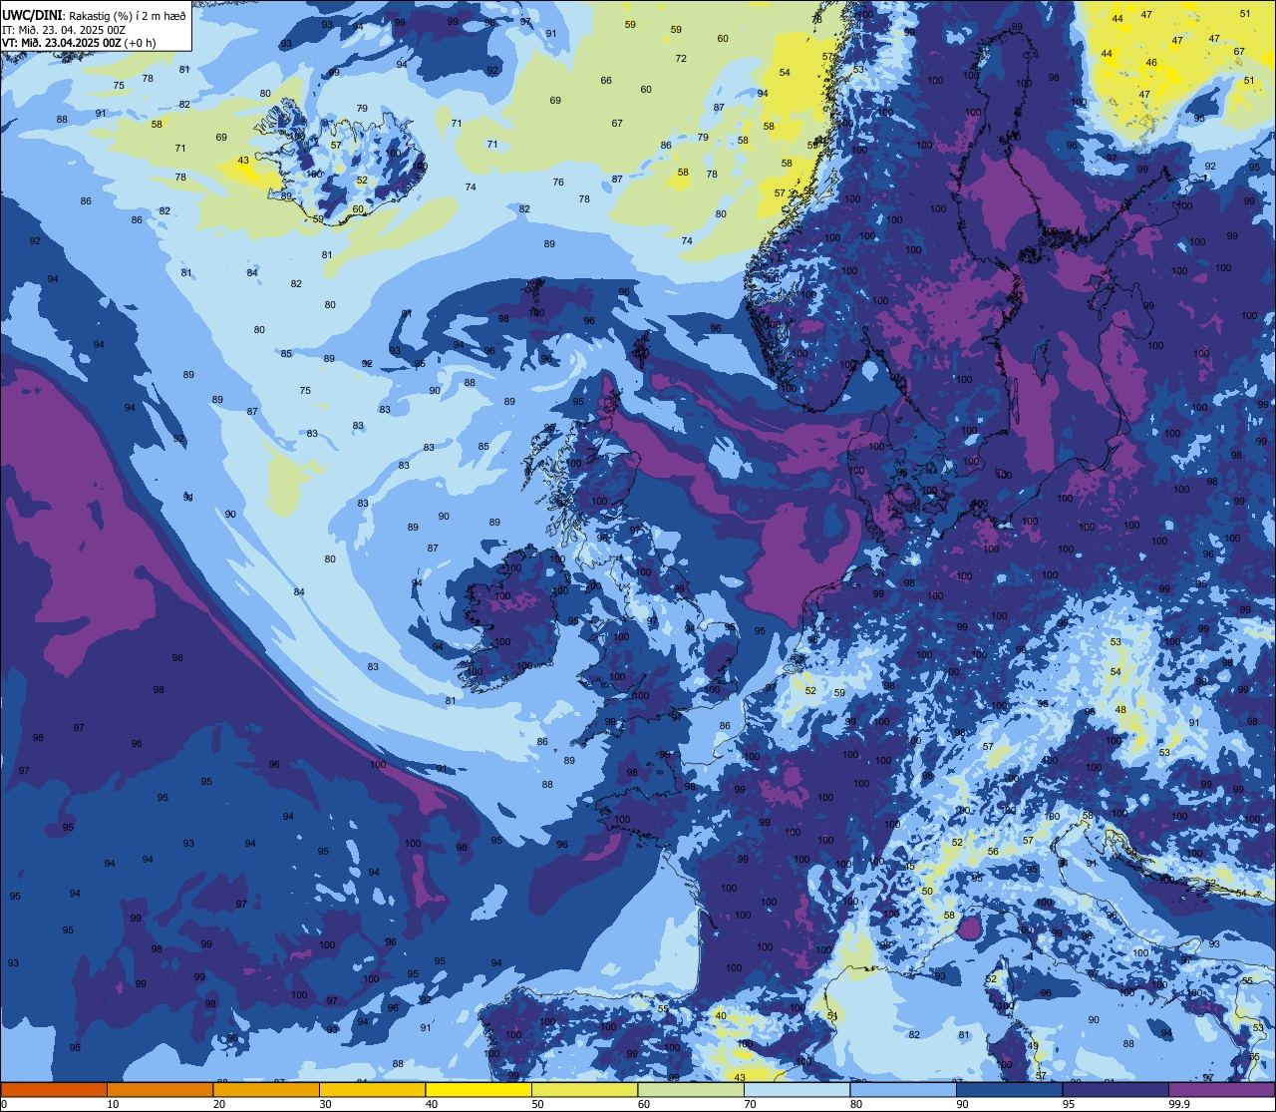
Task: Click the purple above-99.9% legend swatch
Action: [1221, 1089]
